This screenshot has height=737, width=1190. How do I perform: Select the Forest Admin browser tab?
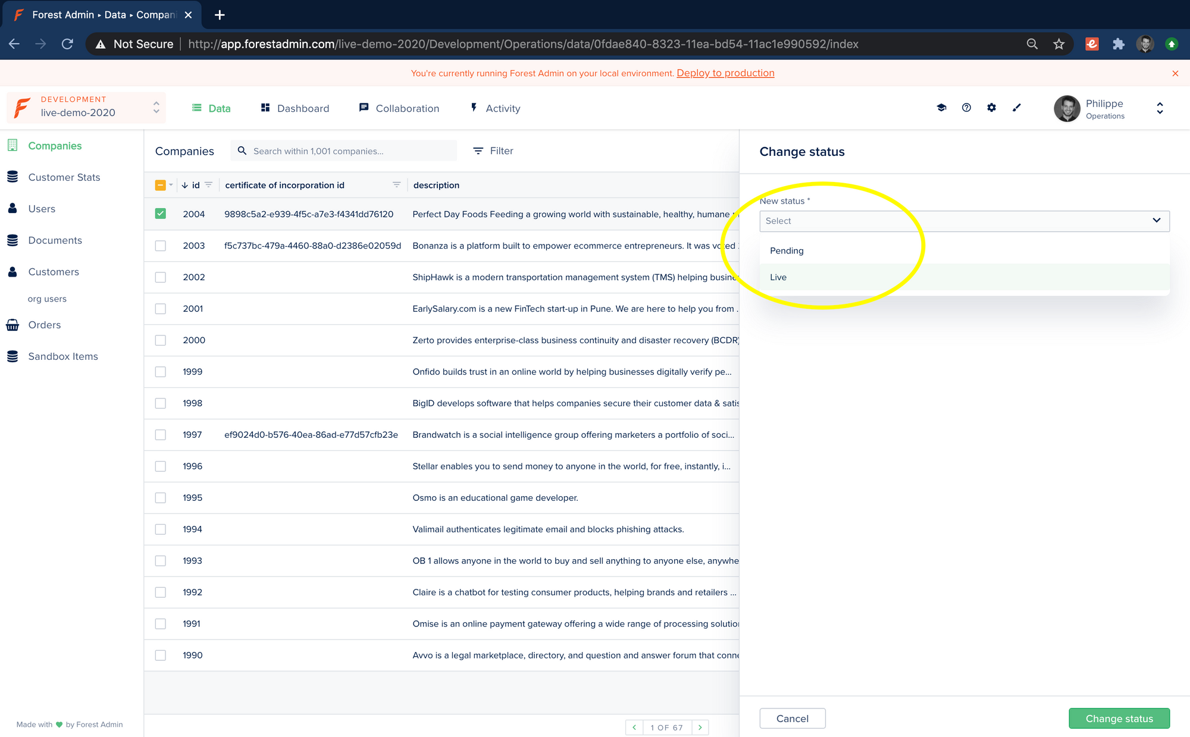[101, 15]
